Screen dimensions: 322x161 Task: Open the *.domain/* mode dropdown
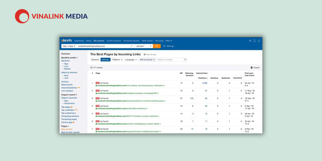pos(143,46)
